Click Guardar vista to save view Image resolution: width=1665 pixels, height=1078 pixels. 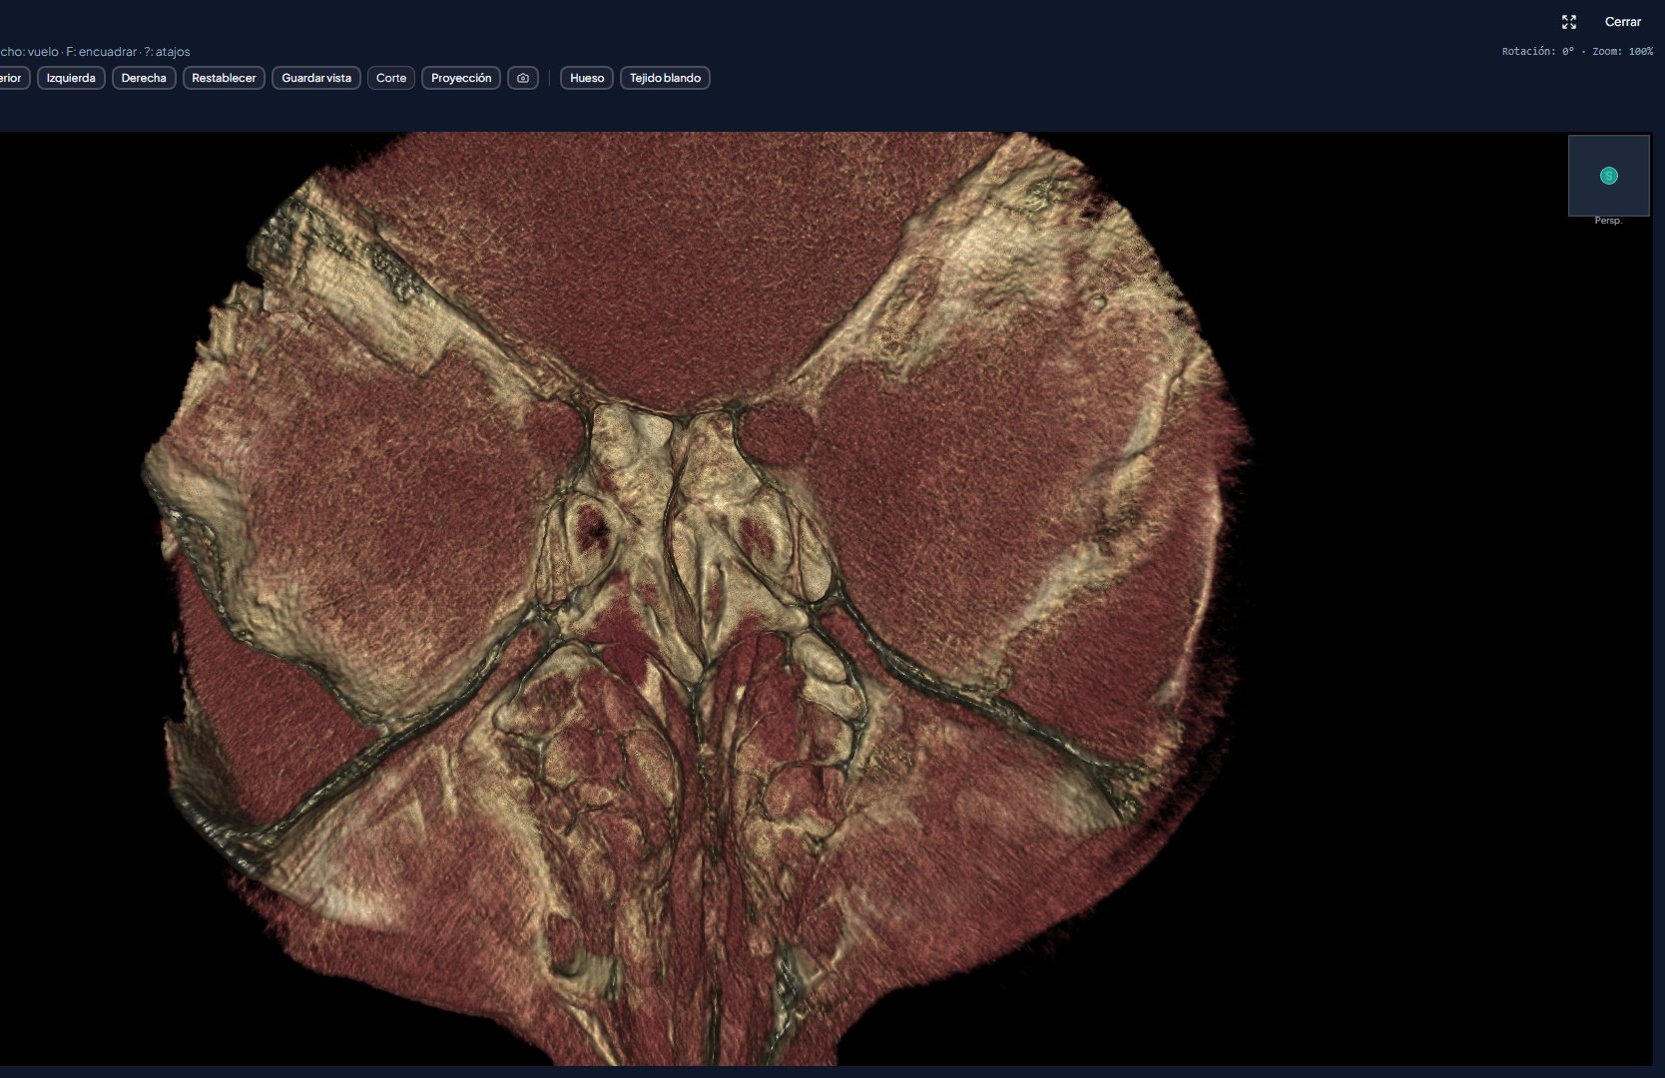316,78
